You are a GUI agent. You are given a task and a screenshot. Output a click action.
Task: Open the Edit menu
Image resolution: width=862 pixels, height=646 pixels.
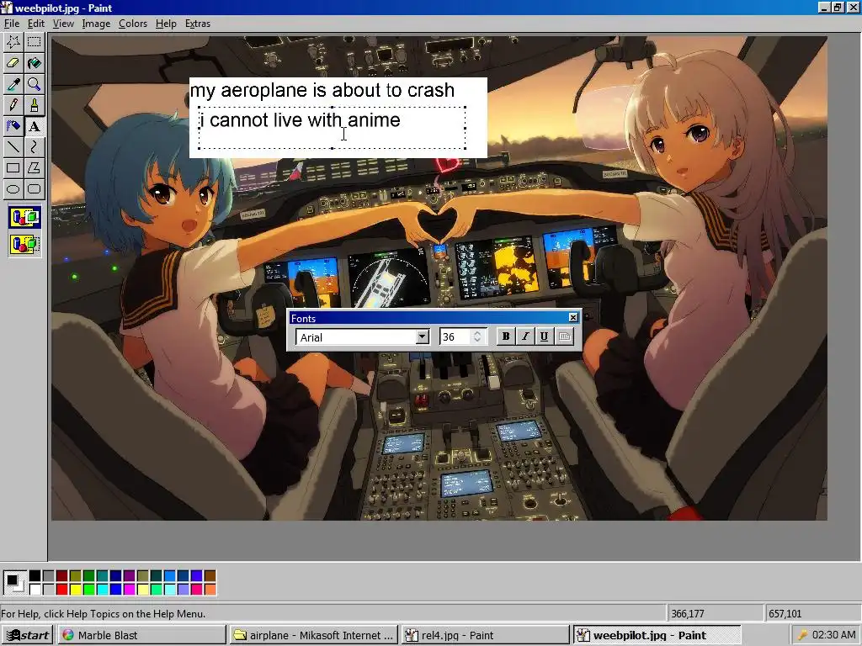(35, 24)
